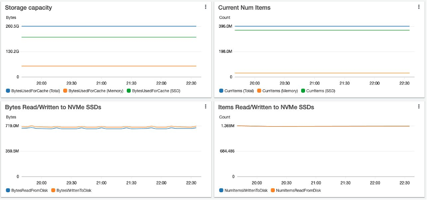
Task: Click the CurrItems (Memory) legend label
Action: click(x=280, y=91)
